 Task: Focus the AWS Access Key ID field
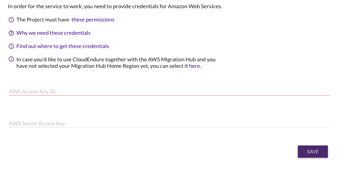[x=169, y=91]
